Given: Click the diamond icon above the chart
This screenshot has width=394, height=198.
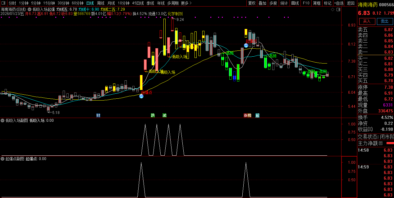Looking at the screenshot, I should click(332, 10).
